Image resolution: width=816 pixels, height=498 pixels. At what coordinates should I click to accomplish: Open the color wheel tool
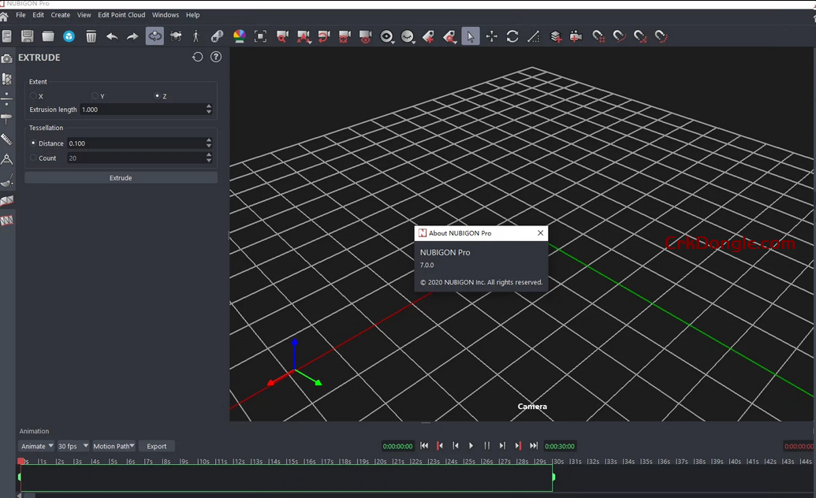(x=239, y=35)
